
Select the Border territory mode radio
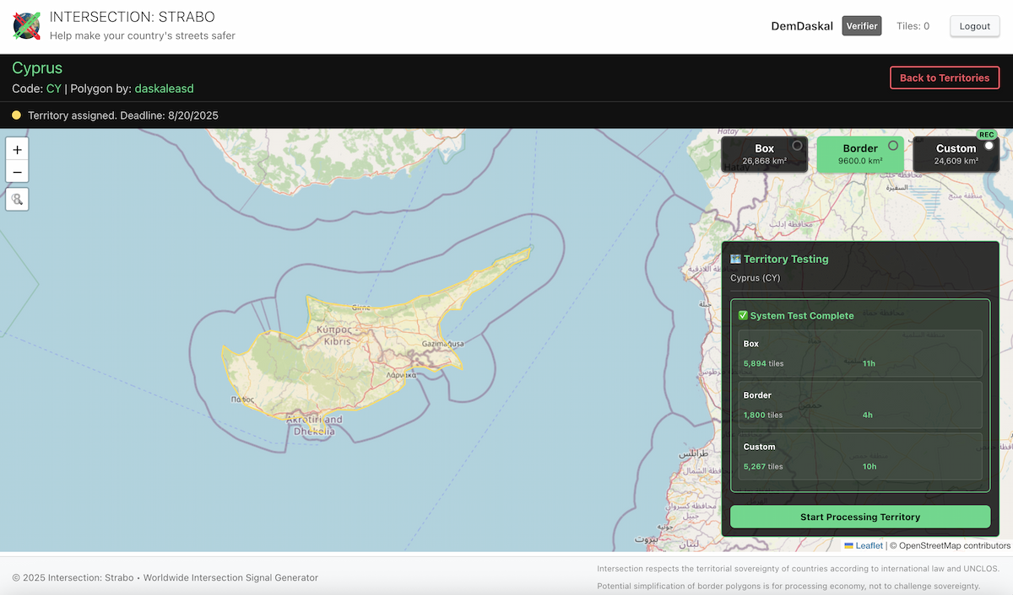tap(892, 145)
